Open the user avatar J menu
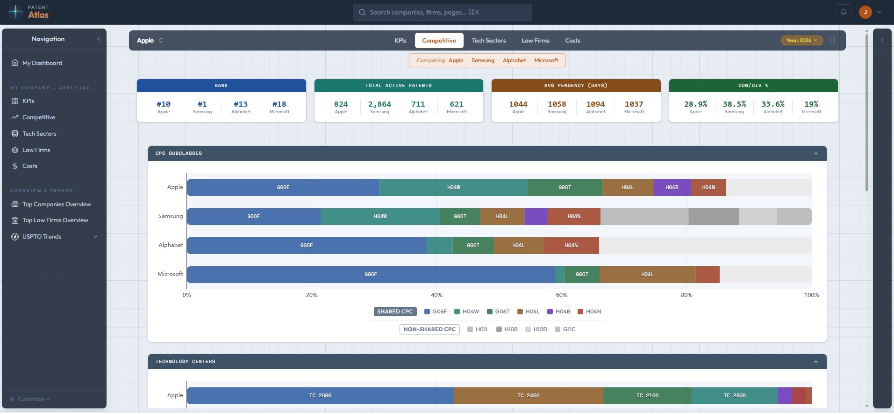Screen dimensions: 894x414 click(865, 12)
